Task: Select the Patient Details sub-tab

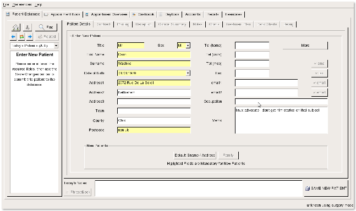Action: coord(79,24)
